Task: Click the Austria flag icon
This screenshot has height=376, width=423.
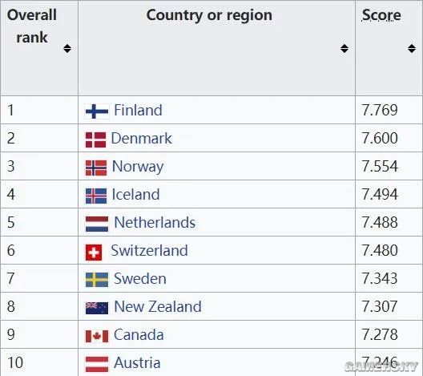Action: 97,364
